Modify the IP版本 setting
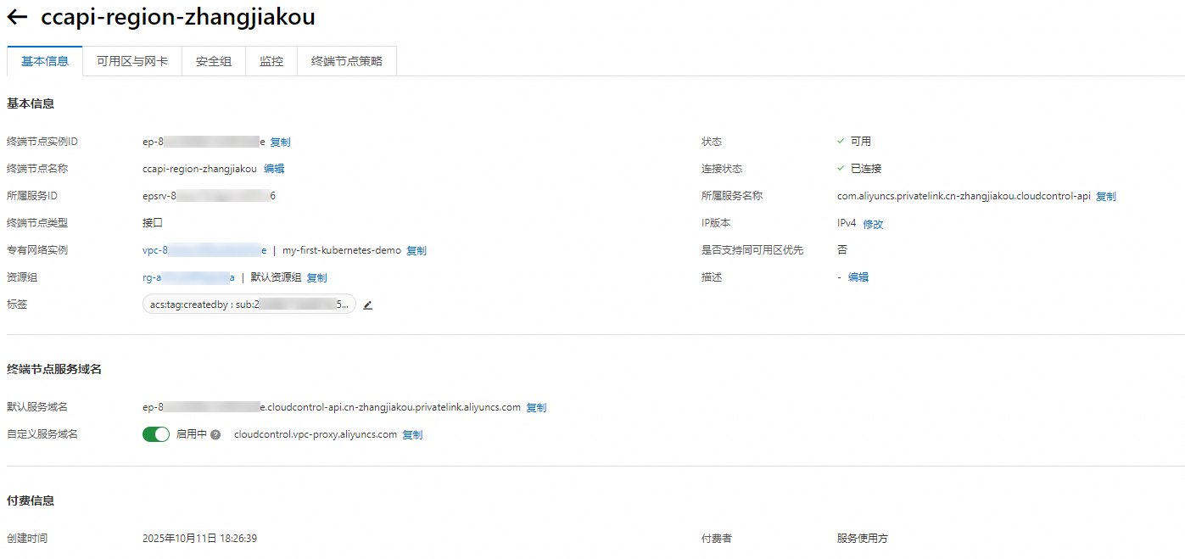Image resolution: width=1185 pixels, height=559 pixels. (x=874, y=225)
